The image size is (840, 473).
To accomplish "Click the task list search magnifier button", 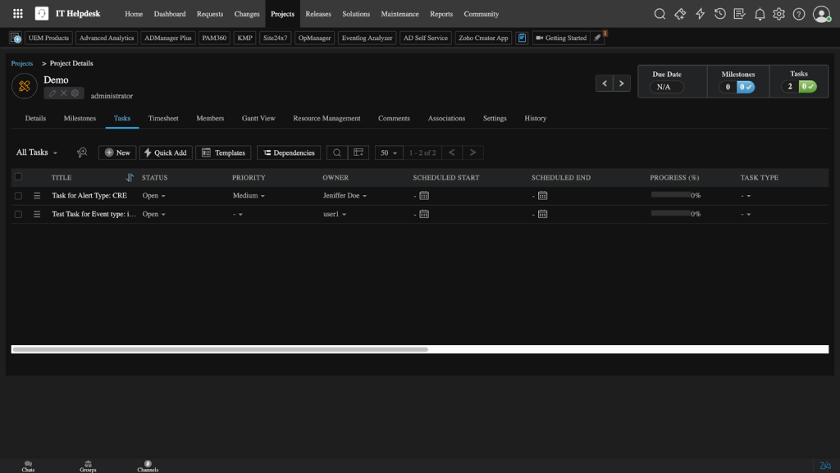I will click(x=337, y=152).
